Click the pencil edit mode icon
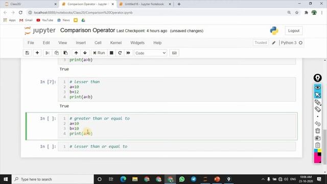Viewport: 327px width, 184px height. tap(274, 43)
